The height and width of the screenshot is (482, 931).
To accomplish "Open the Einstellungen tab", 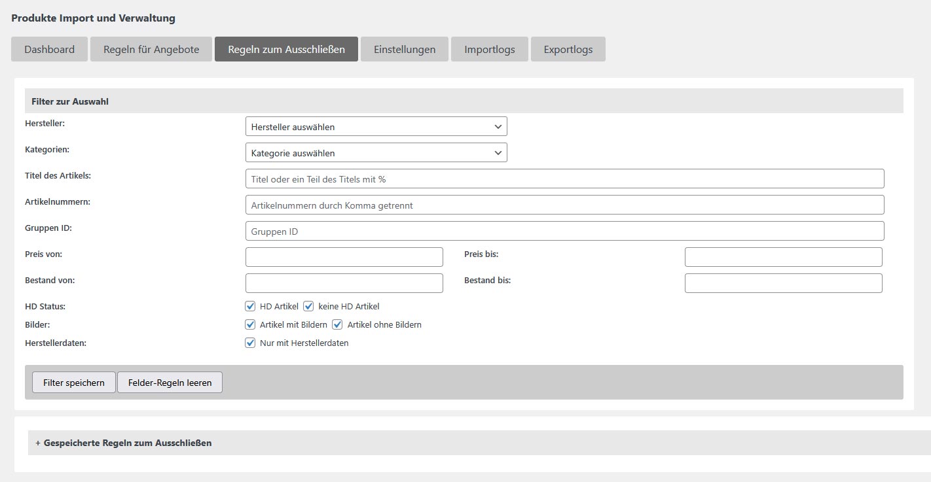I will point(404,49).
